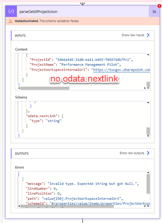Screen dimensions: 162x223
Task: Click the 0s duration badge
Action: click(x=154, y=11)
